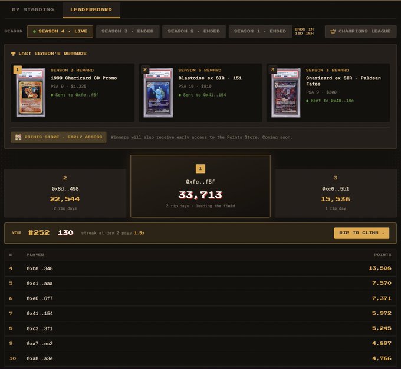401x369 pixels.
Task: Click the 22,544 points value
Action: [65, 199]
